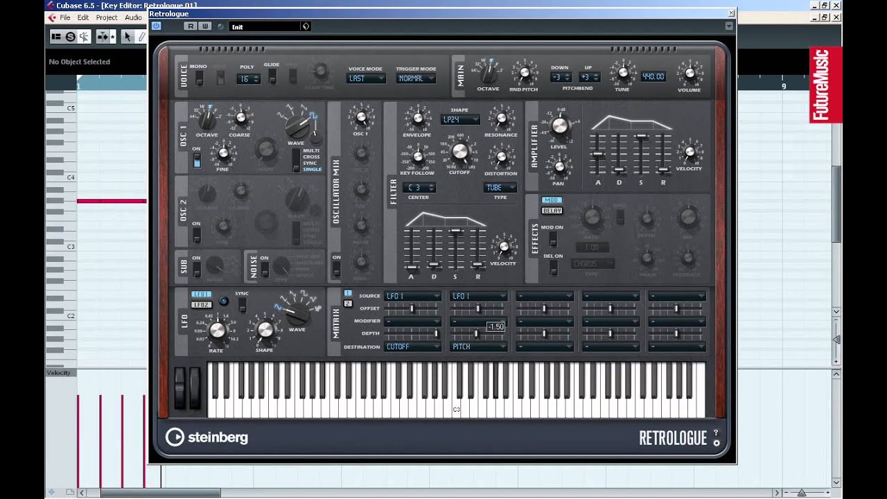Select the LFO1 button

(202, 294)
